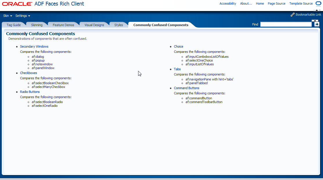This screenshot has width=323, height=180.
Task: Click the af:panelWindow list item
Action: [x=43, y=68]
